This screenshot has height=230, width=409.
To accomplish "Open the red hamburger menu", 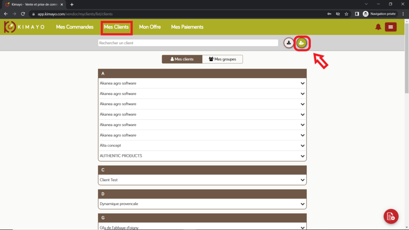I will click(391, 27).
